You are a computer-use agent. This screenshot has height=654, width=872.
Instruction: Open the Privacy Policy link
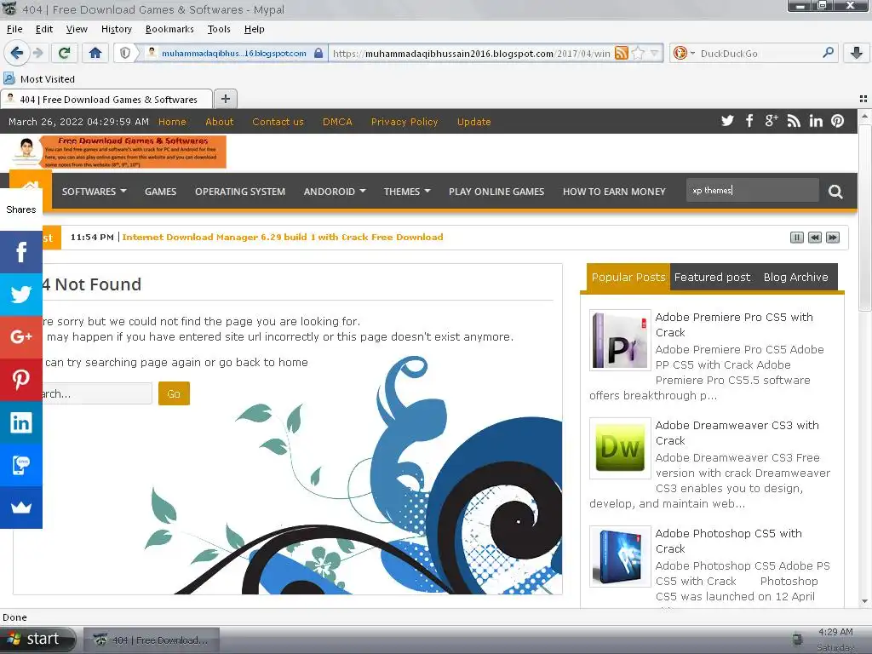(x=404, y=122)
